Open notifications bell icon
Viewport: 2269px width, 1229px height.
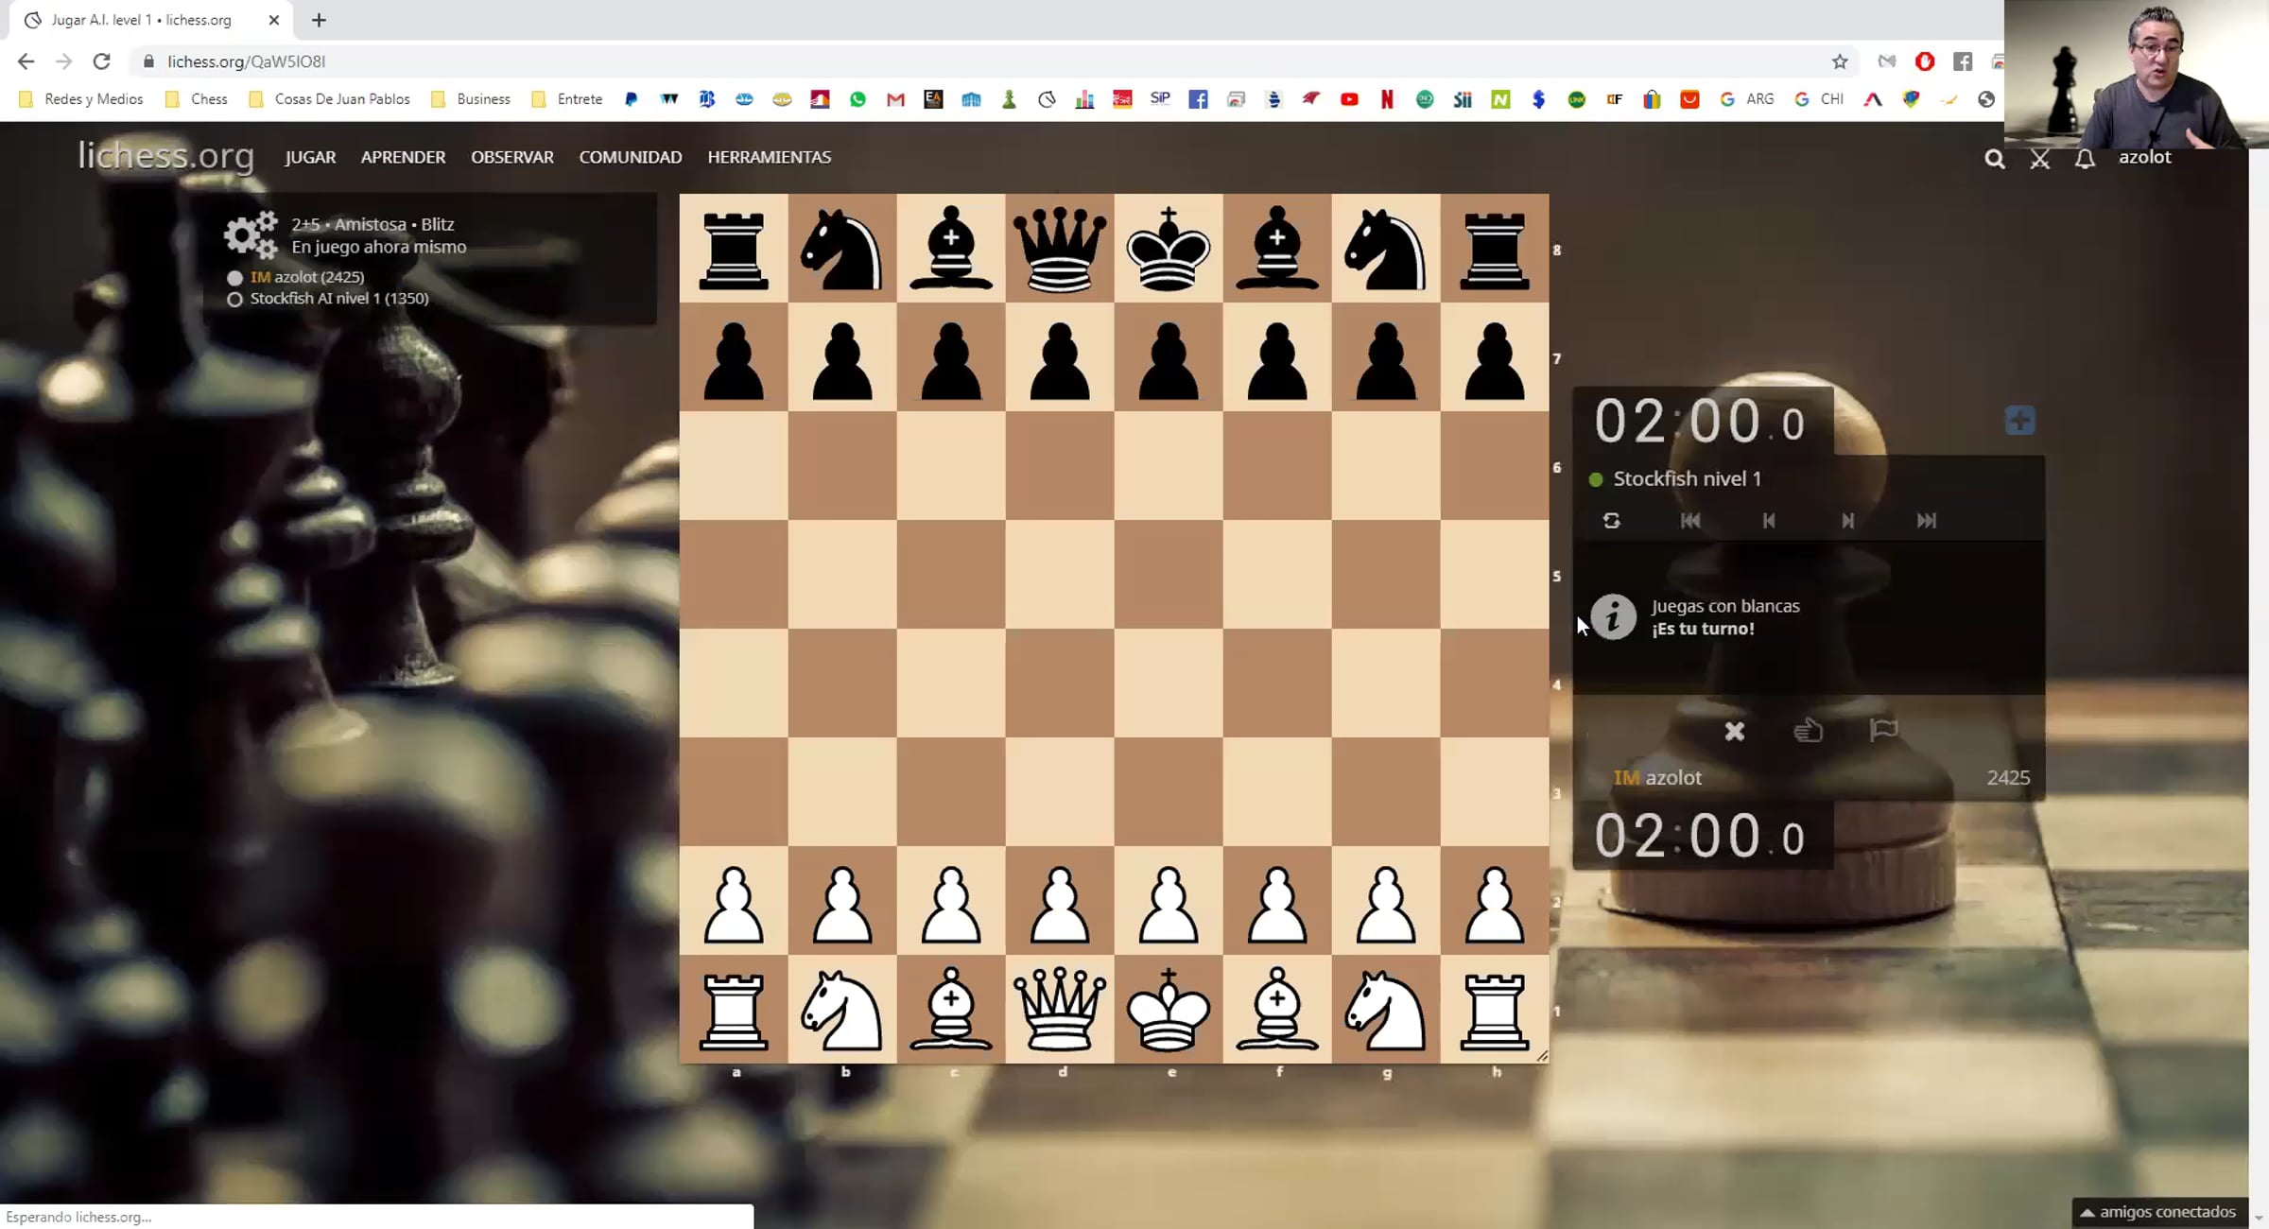click(x=2085, y=159)
